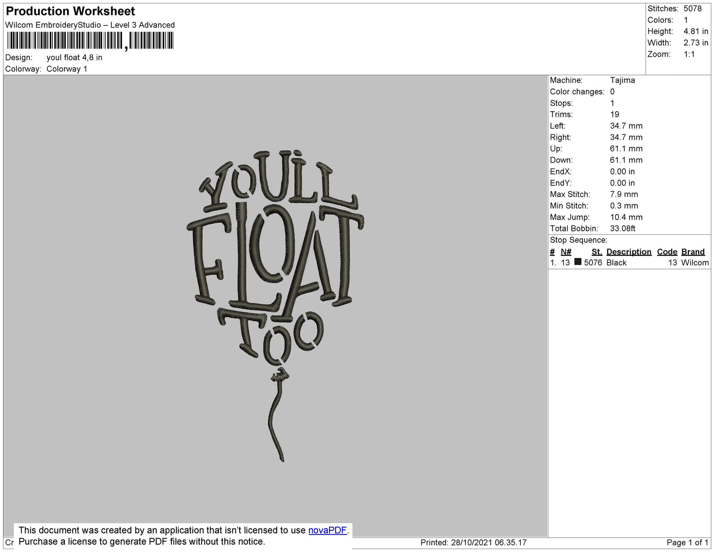The height and width of the screenshot is (552, 714).
Task: Select the design name 'youl float 4,8 in'
Action: (x=75, y=57)
